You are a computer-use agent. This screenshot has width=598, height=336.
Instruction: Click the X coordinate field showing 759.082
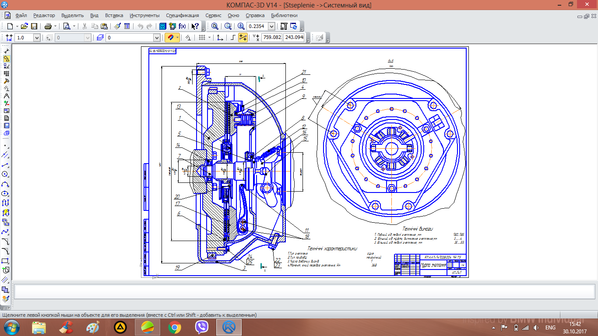pyautogui.click(x=271, y=38)
